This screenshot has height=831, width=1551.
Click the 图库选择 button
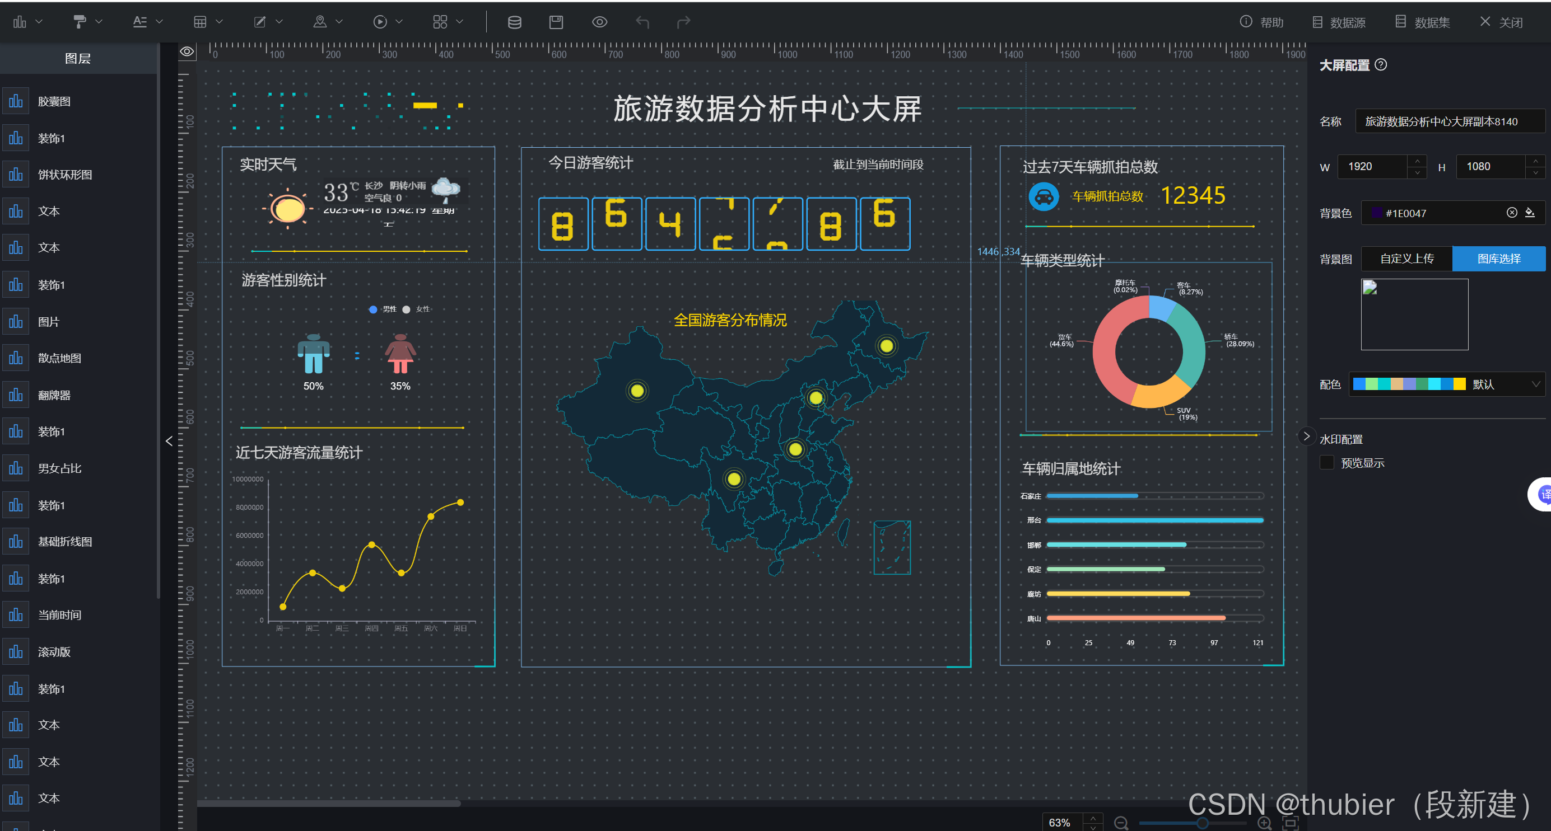1498,259
